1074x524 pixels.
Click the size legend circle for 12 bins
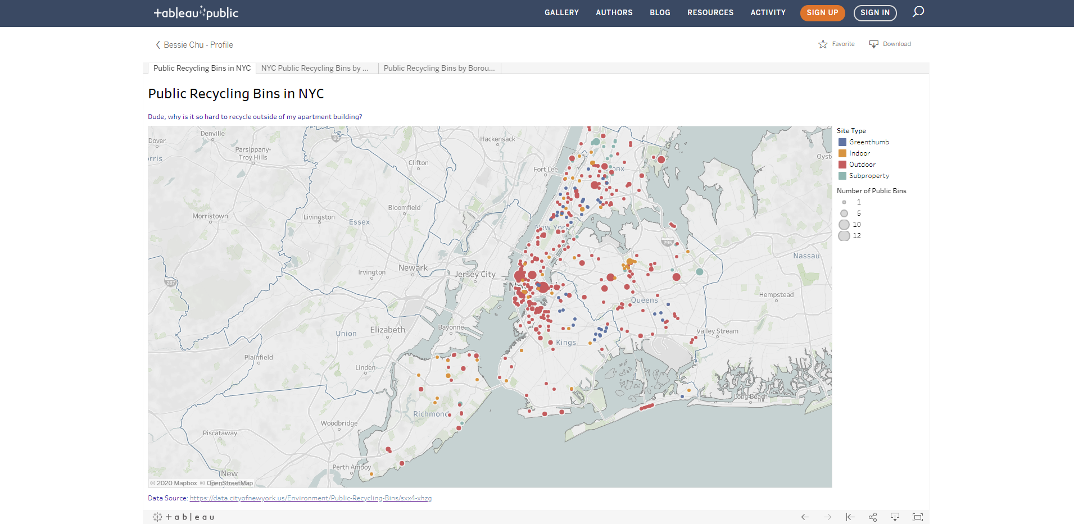(x=844, y=236)
